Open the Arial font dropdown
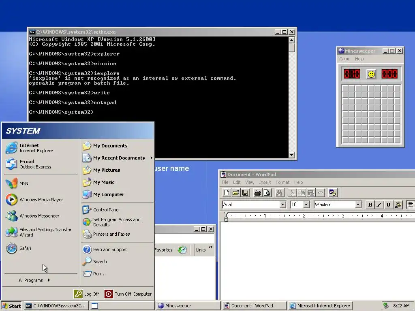 coord(282,204)
